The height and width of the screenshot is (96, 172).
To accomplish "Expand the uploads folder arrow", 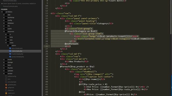I will [x=4, y=71].
